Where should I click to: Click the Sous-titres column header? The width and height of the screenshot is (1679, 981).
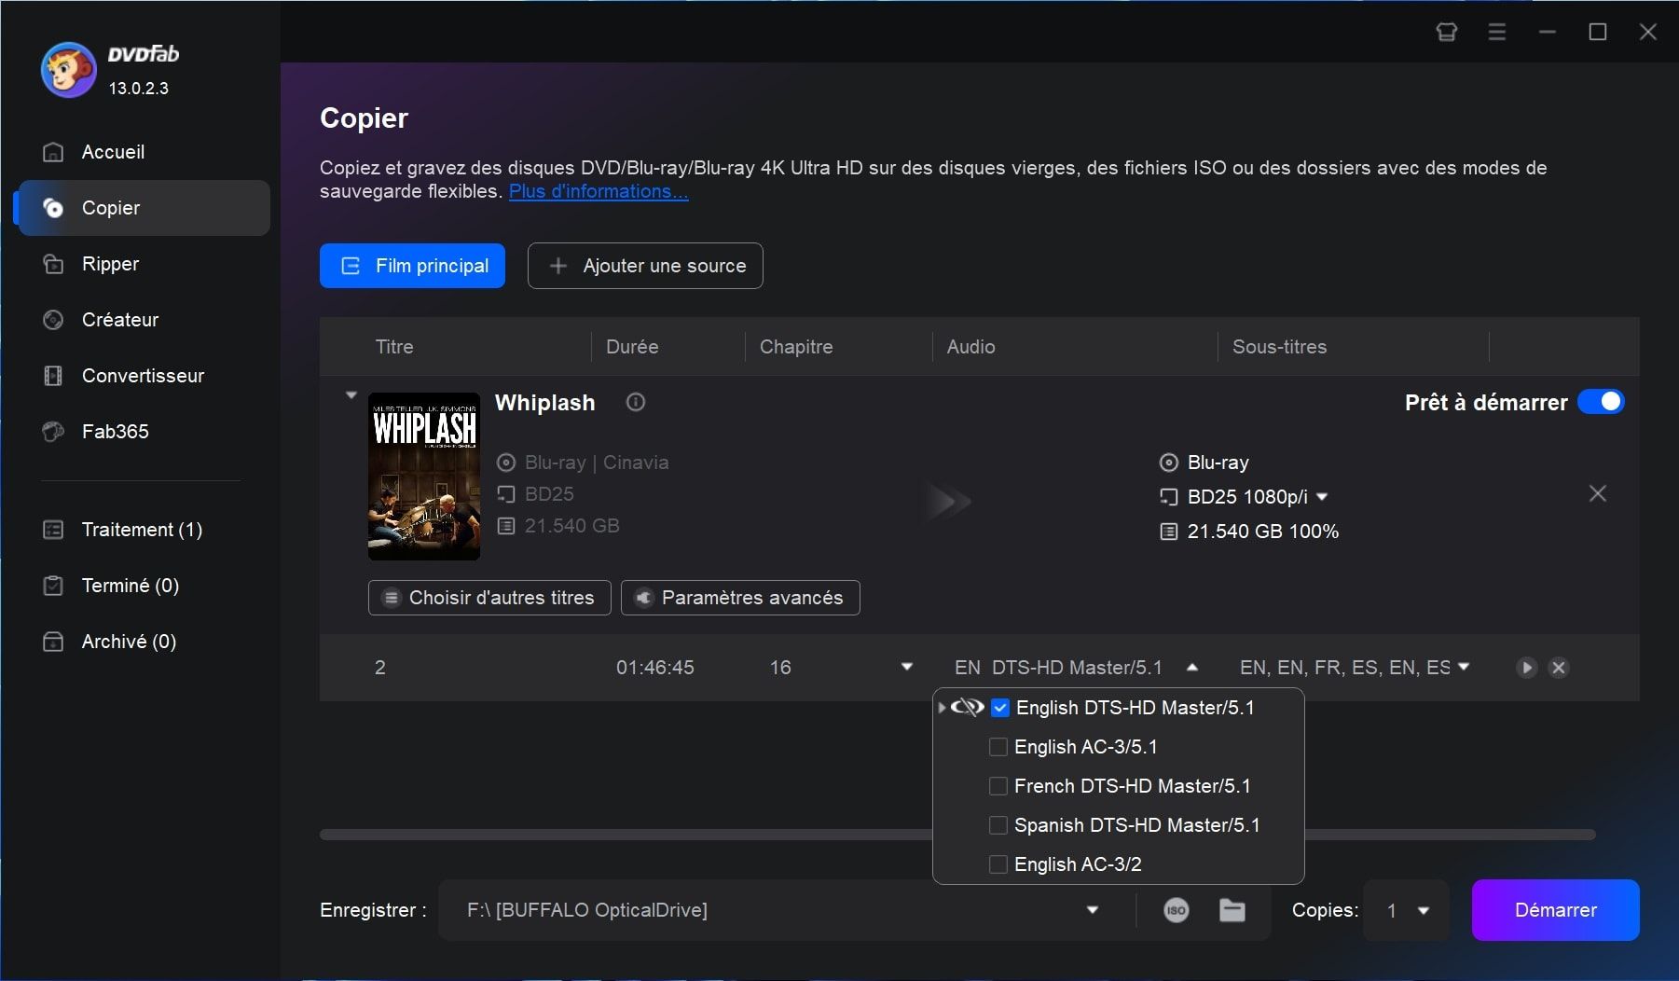(x=1279, y=347)
